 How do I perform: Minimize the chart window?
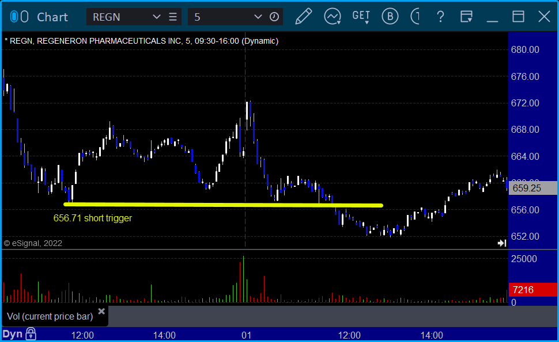pyautogui.click(x=492, y=21)
